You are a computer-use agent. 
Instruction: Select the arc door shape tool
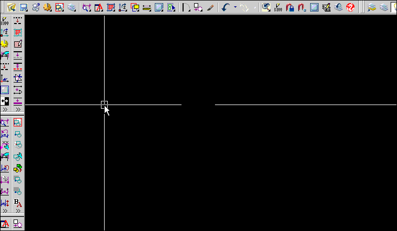pyautogui.click(x=186, y=8)
